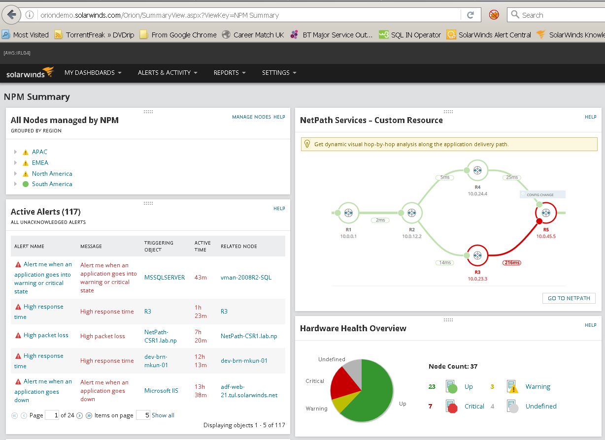Viewport: 605px width, 440px height.
Task: Open HELP for All Nodes panel
Action: (x=279, y=117)
